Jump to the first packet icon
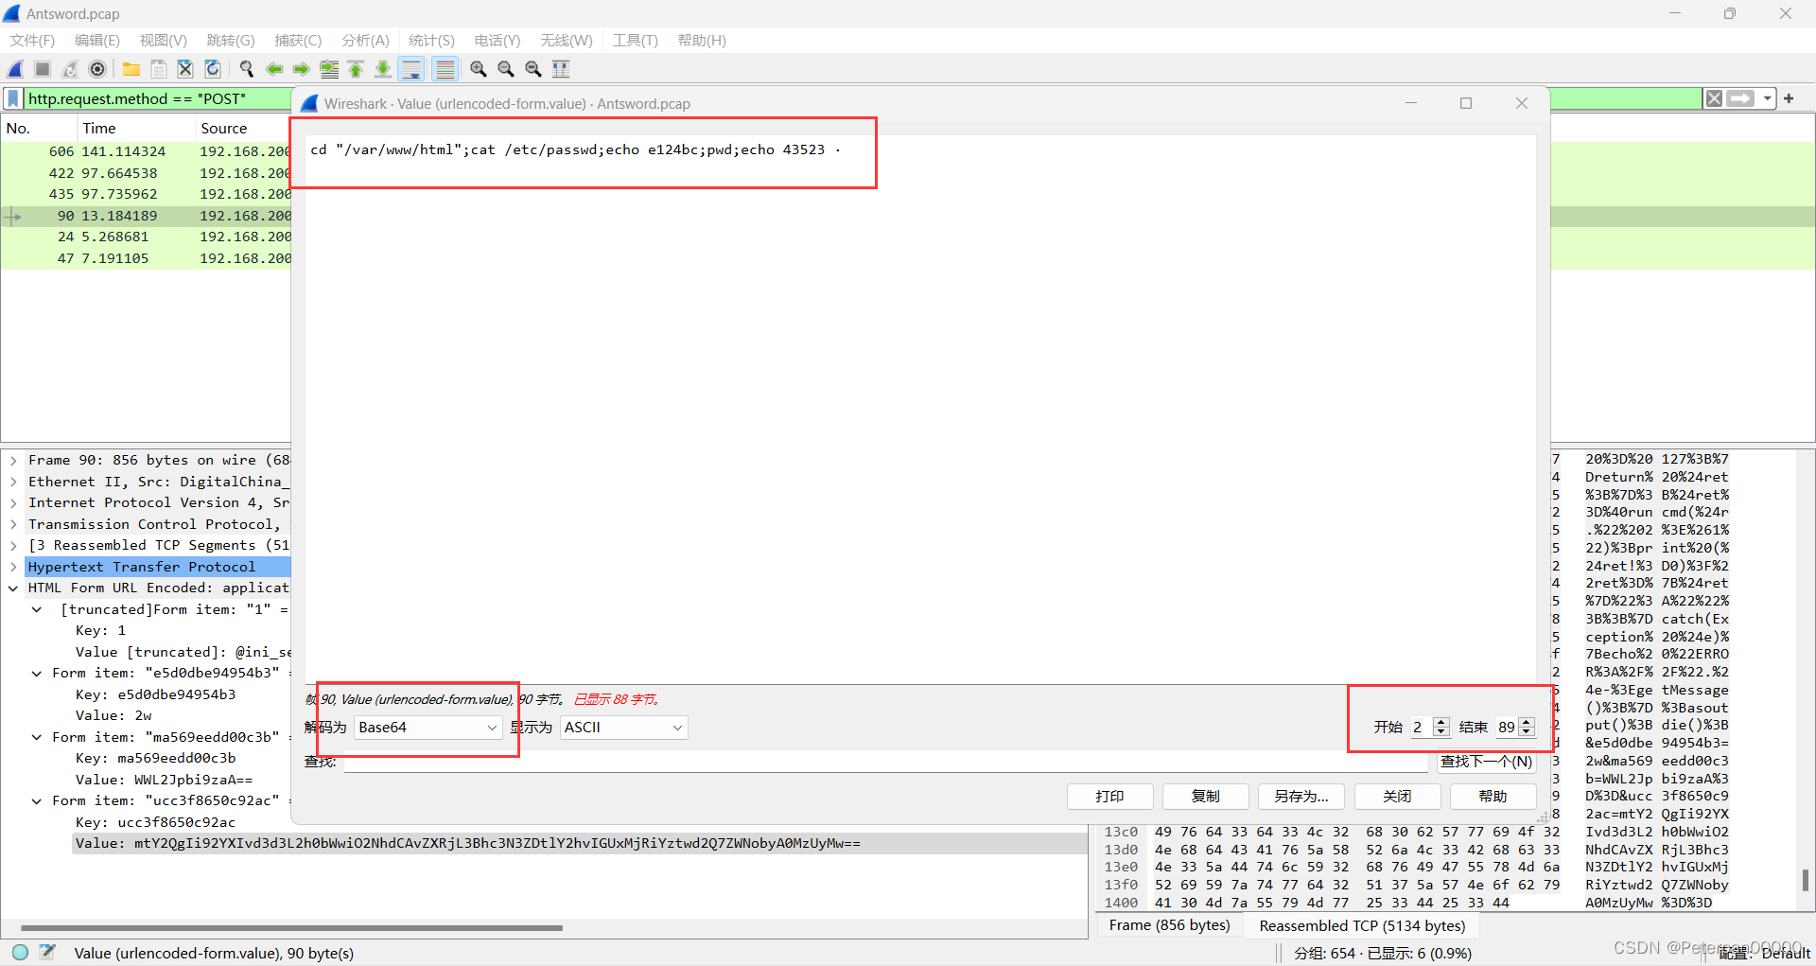The image size is (1816, 966). pos(356,69)
